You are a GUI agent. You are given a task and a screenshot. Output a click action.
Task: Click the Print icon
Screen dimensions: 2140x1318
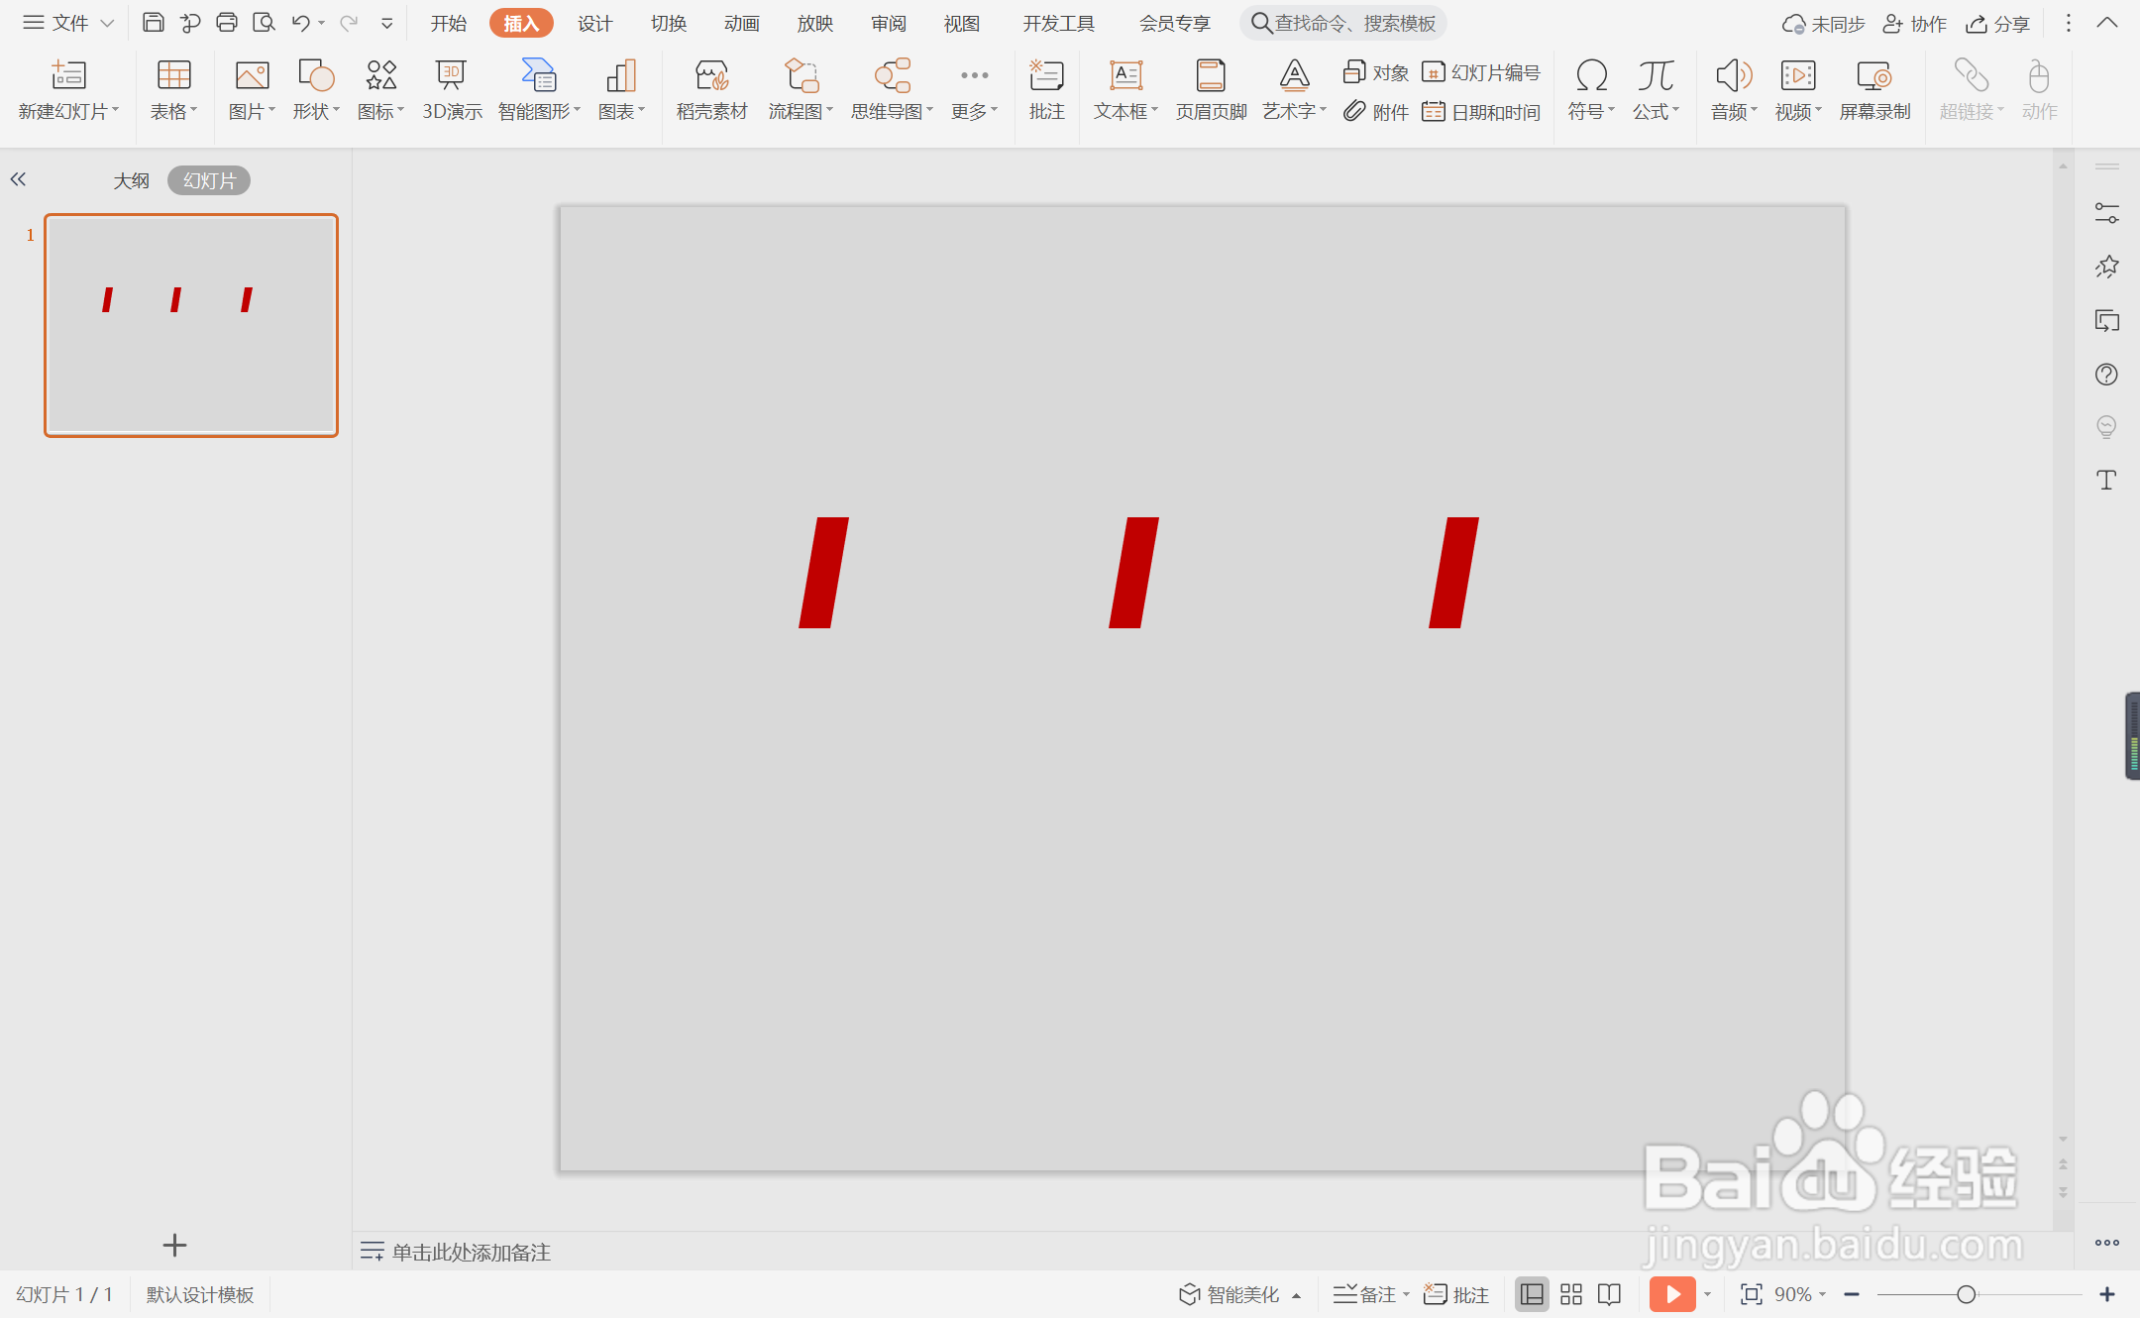click(x=227, y=22)
